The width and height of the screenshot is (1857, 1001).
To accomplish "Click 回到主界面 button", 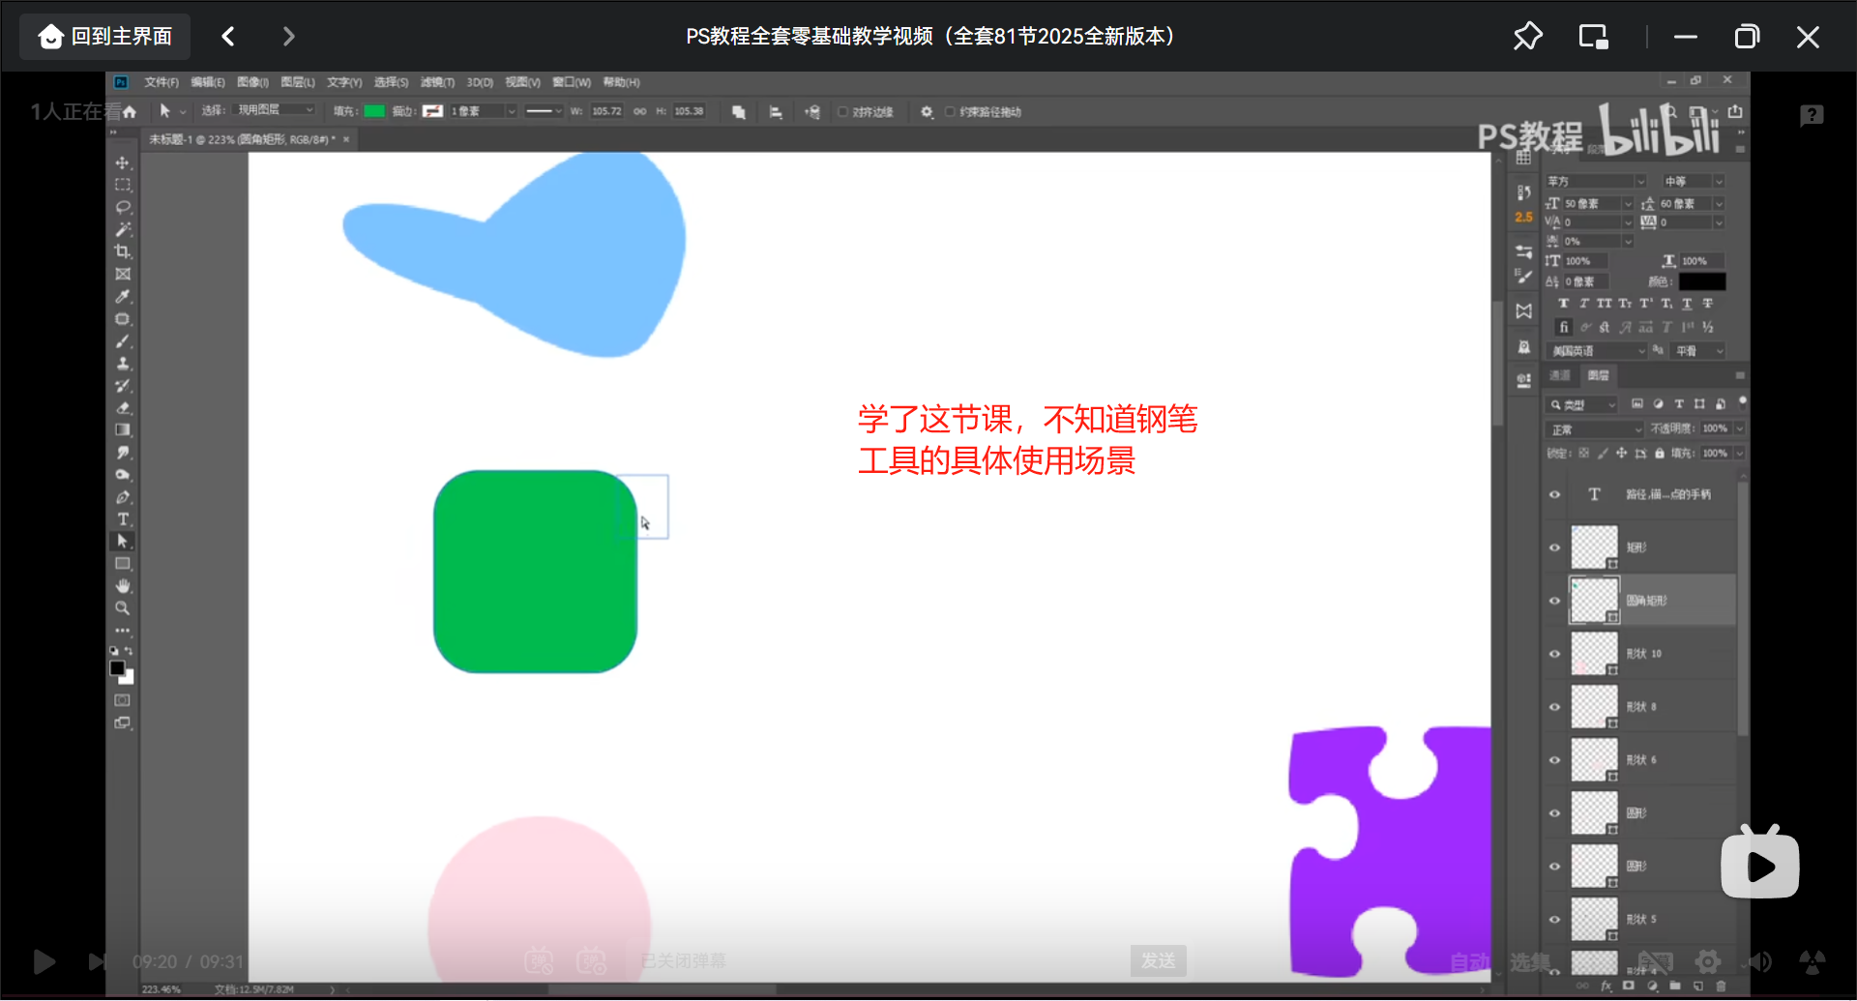I will tap(104, 37).
